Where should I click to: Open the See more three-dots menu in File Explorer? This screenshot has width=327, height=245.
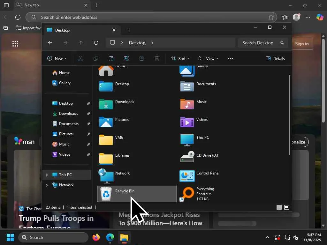click(x=230, y=59)
